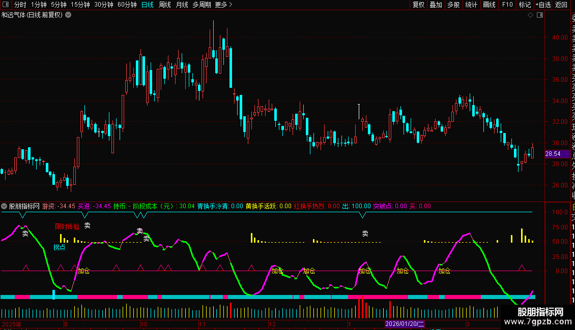Click the diamond marker icon above chart
Viewport: 575px width, 330px height.
pyautogui.click(x=530, y=15)
